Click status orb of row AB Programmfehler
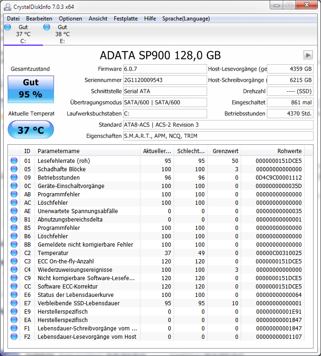This screenshot has height=356, width=321. coord(14,194)
